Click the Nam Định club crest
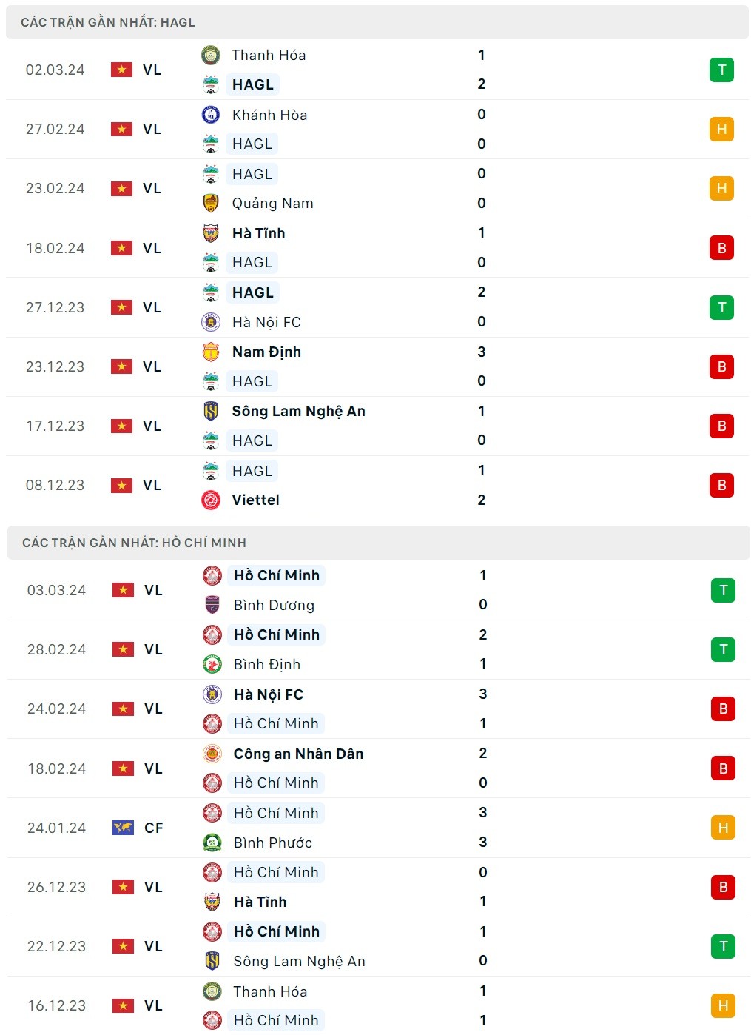Screen dimensions: 751x1035 (x=211, y=352)
